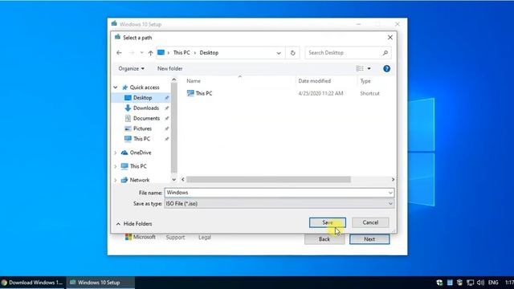Screen dimensions: 514x289
Task: Click the Network icon in sidebar
Action: coord(124,180)
